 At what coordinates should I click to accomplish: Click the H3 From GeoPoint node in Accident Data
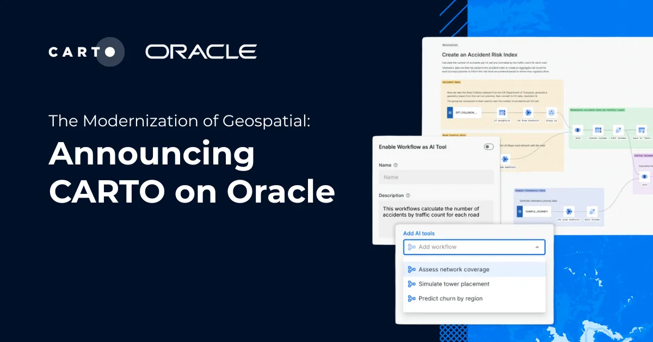coord(528,113)
